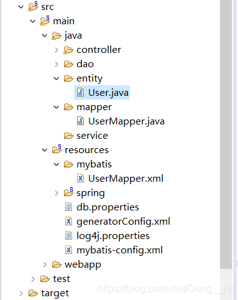The width and height of the screenshot is (238, 300).
Task: Click the spring folder icon
Action: point(68,192)
